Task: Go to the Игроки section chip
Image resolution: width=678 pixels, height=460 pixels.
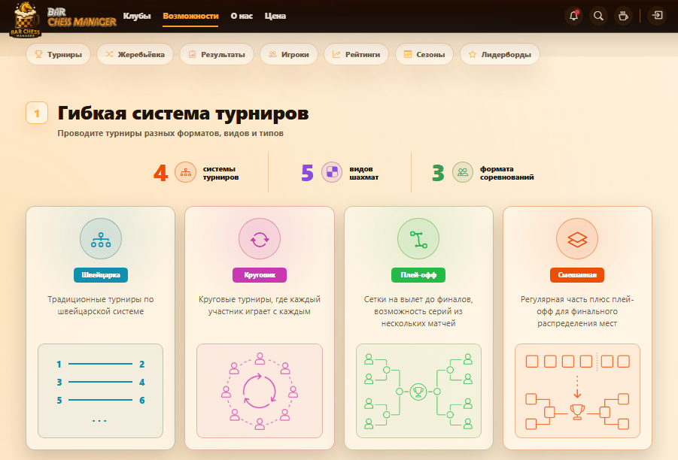Action: pyautogui.click(x=289, y=54)
